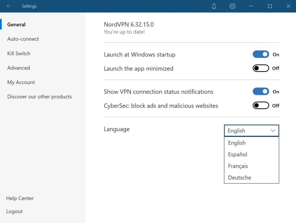Viewport: 296px width, 223px height.
Task: Select Français language option
Action: (251, 166)
